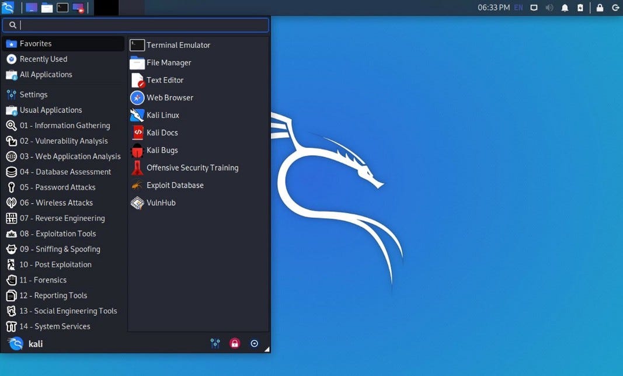The width and height of the screenshot is (623, 376).
Task: Open VulnHub entry
Action: 199,203
